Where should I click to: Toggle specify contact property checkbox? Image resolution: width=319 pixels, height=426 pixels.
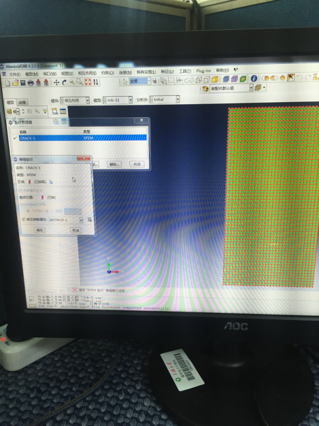[x=23, y=219]
